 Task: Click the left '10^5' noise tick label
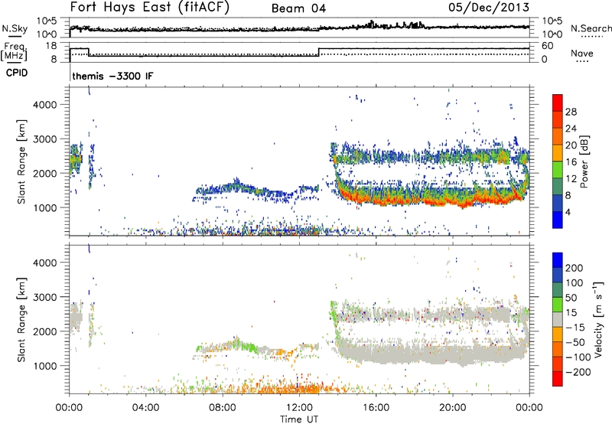[47, 21]
